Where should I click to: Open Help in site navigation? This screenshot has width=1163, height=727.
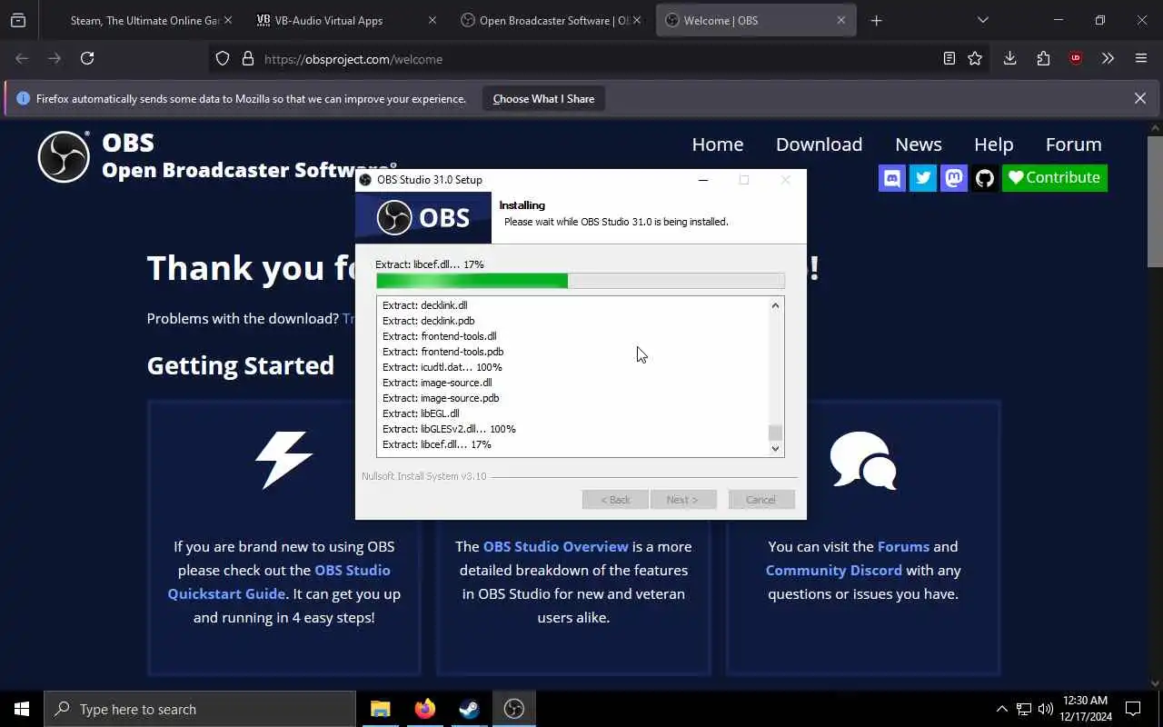coord(994,144)
